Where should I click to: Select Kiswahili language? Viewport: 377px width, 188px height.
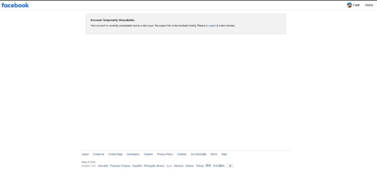coord(103,166)
